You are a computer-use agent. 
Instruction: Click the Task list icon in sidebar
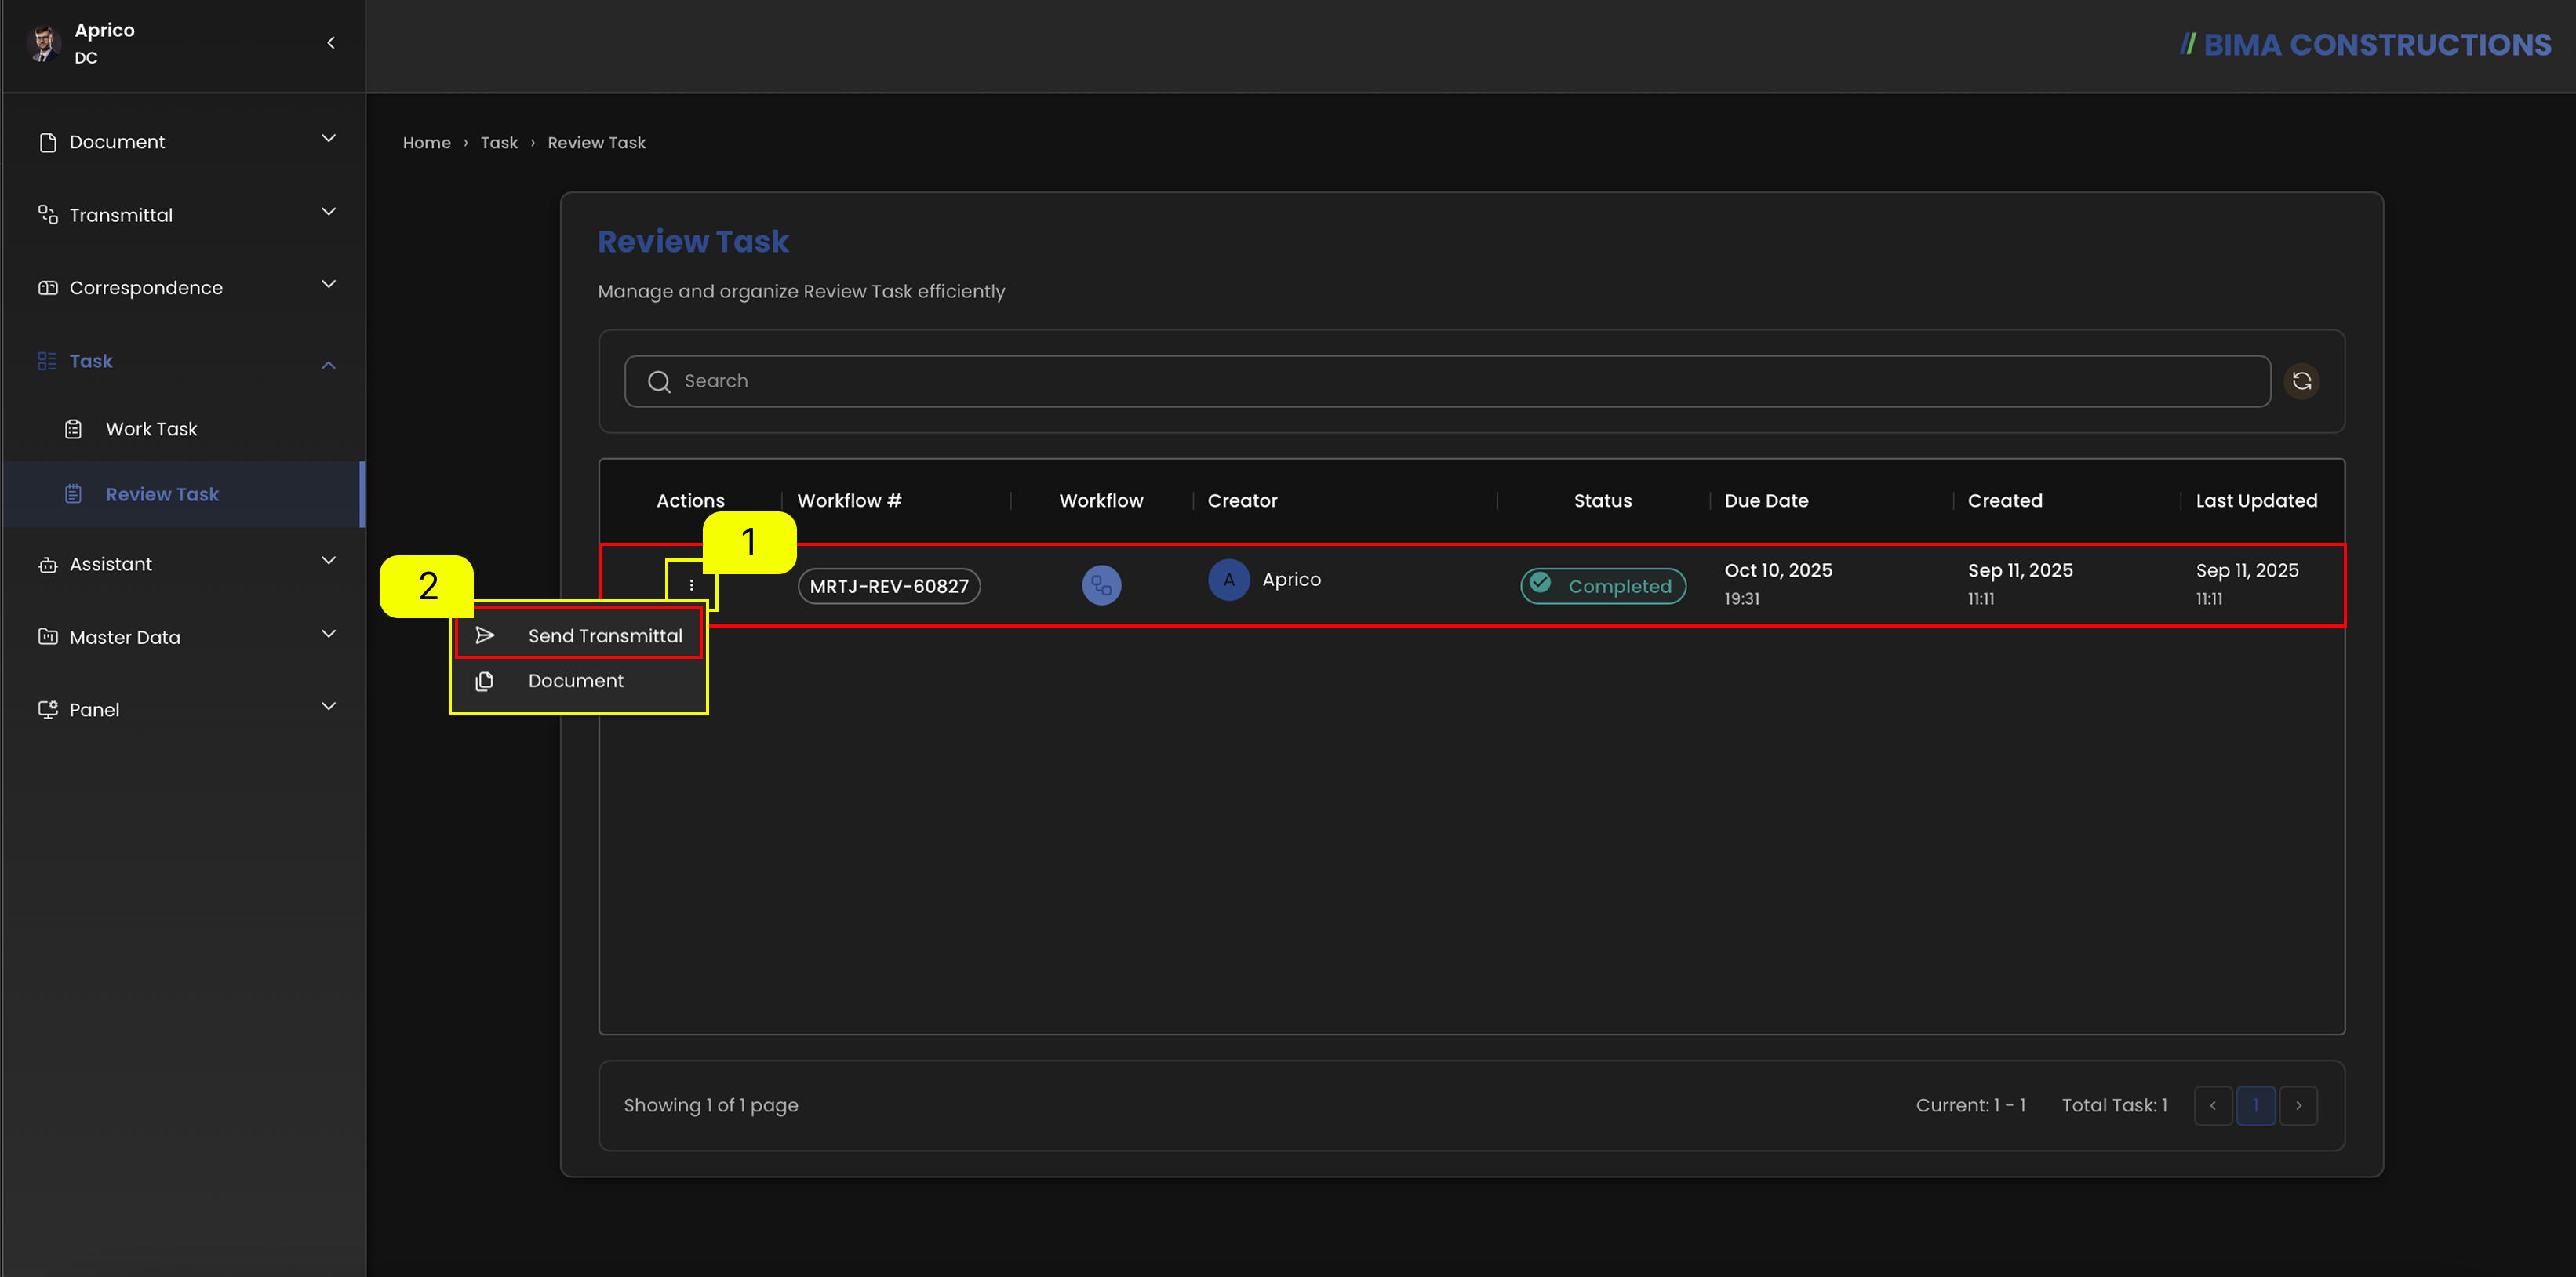point(47,361)
